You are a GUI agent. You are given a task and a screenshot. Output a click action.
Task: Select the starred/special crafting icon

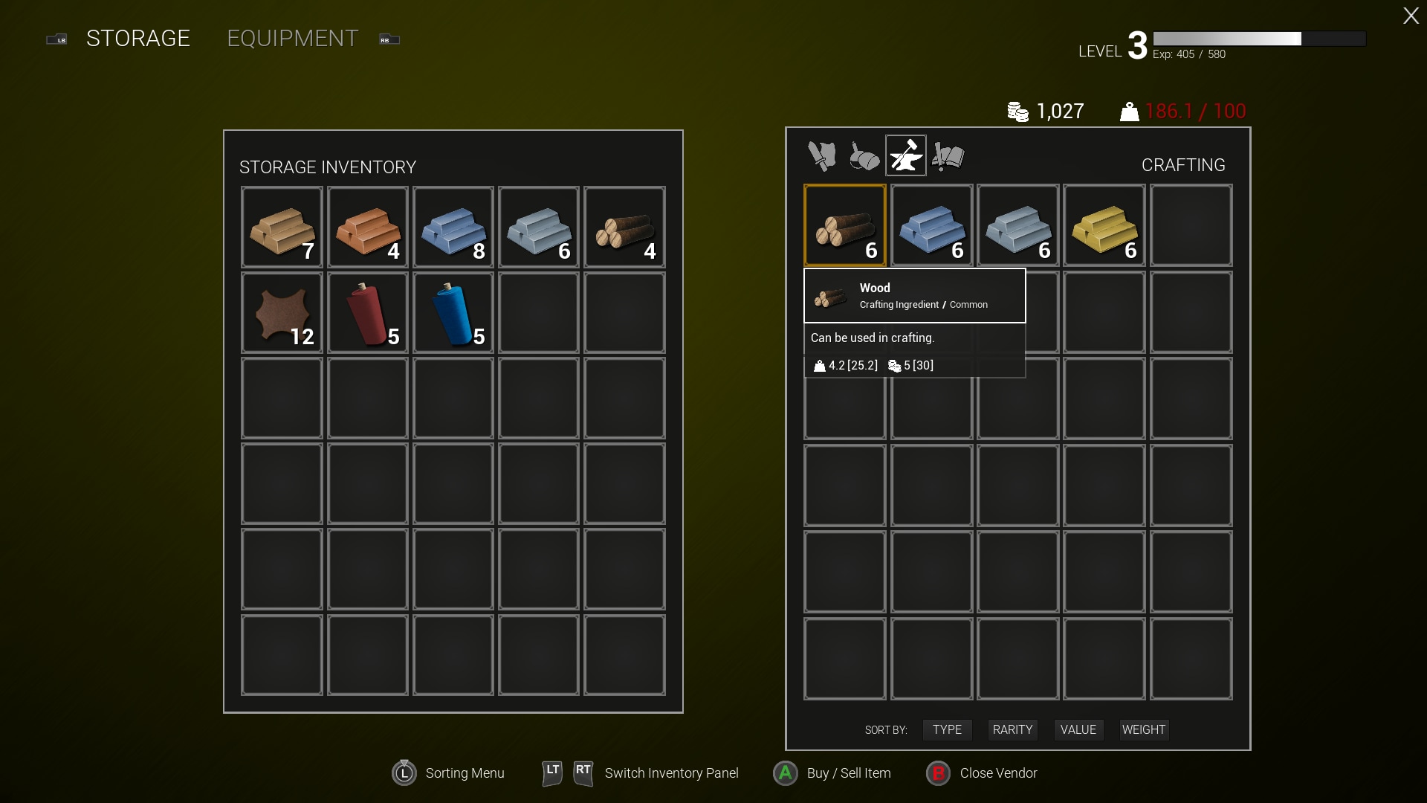[905, 155]
